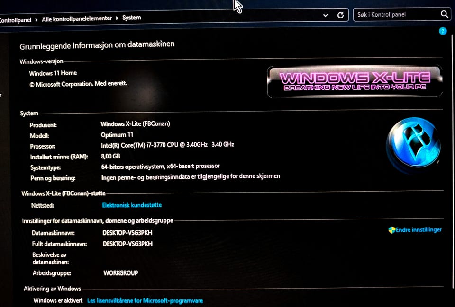Click the shield icon beside 'Endre innstillinger'

pyautogui.click(x=392, y=230)
